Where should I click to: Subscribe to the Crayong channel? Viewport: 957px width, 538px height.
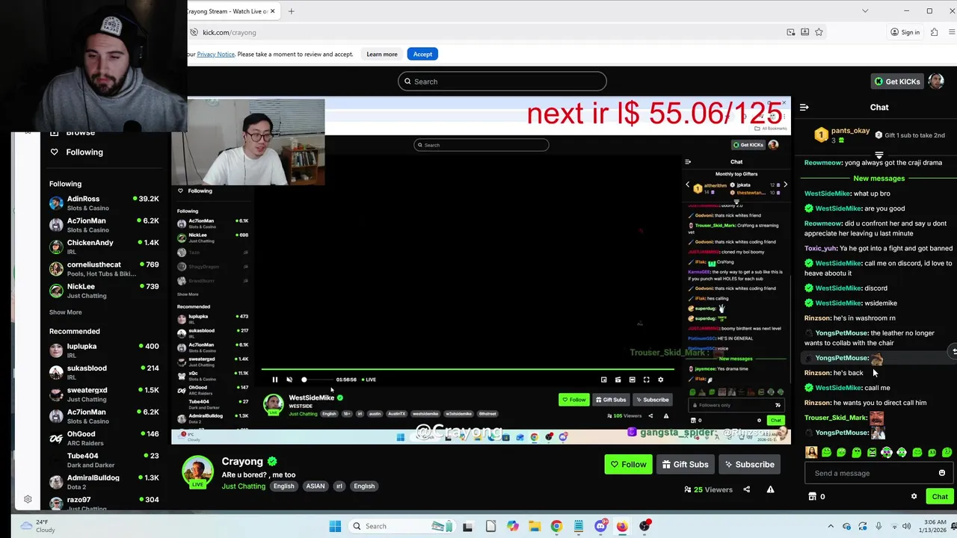(x=749, y=465)
